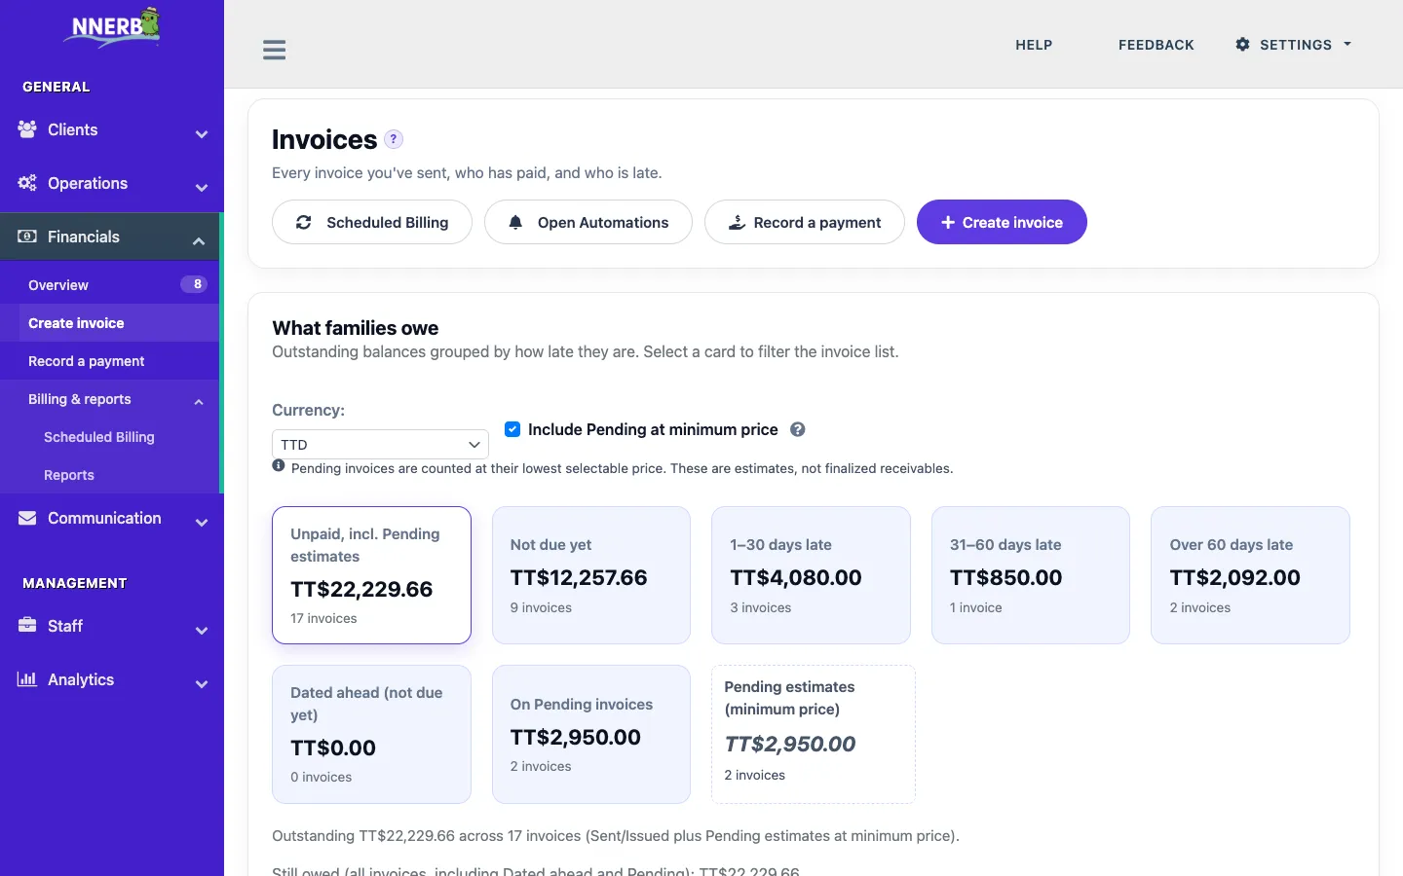Expand the Communication menu chevron
This screenshot has height=876, width=1403.
point(202,523)
